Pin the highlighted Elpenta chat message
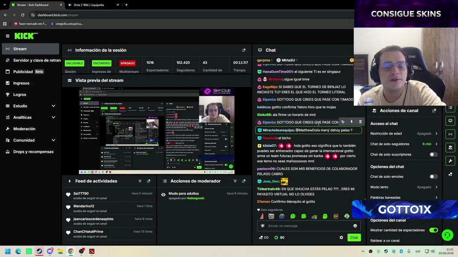This screenshot has height=257, width=458. (x=351, y=122)
